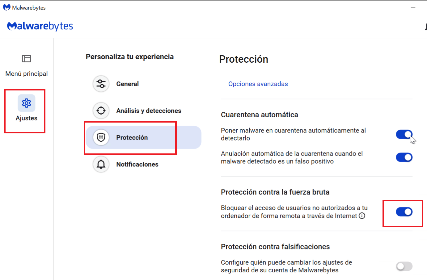This screenshot has height=280, width=427.
Task: Click the small Malwarebytes title bar icon
Action: point(7,7)
